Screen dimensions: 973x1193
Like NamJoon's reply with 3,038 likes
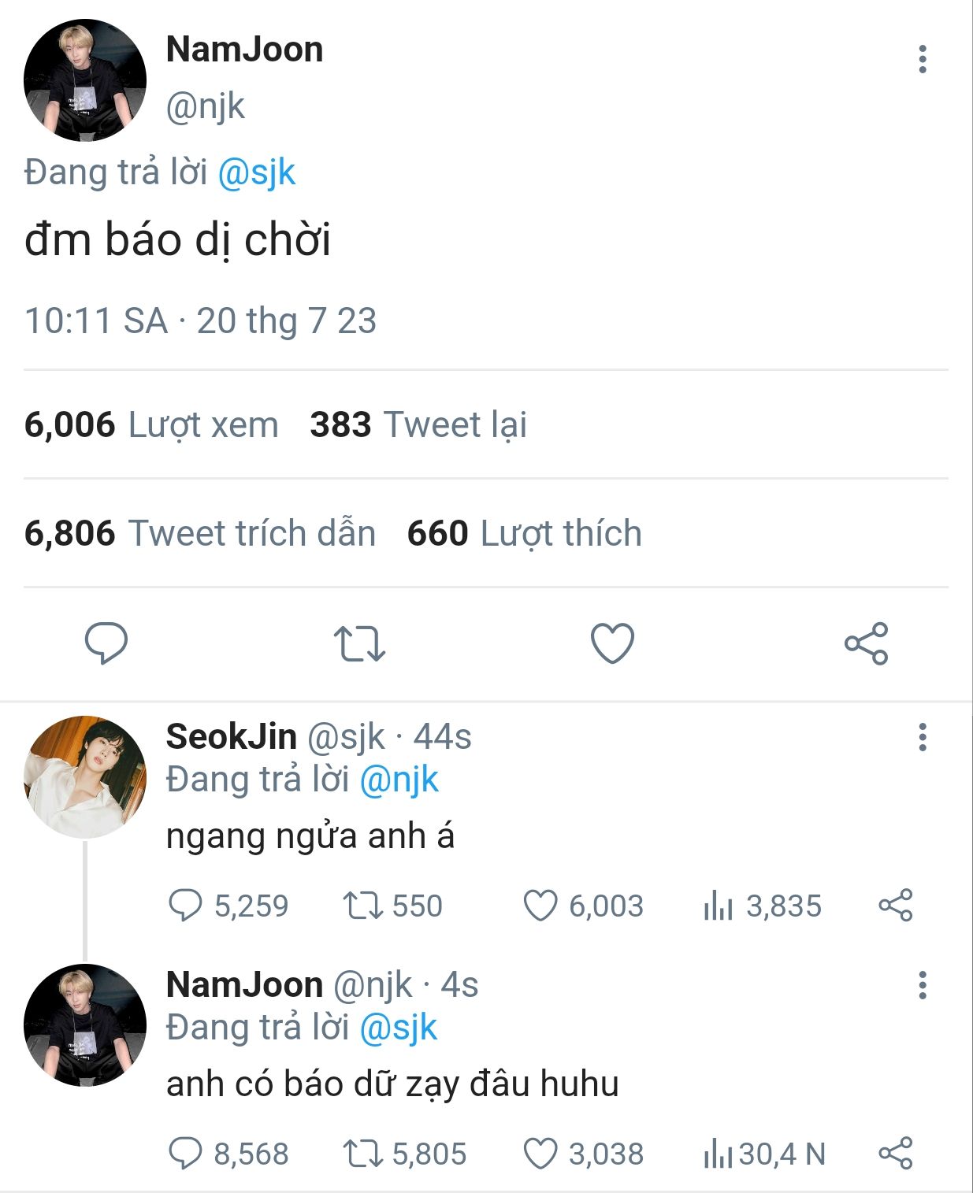click(x=584, y=1154)
